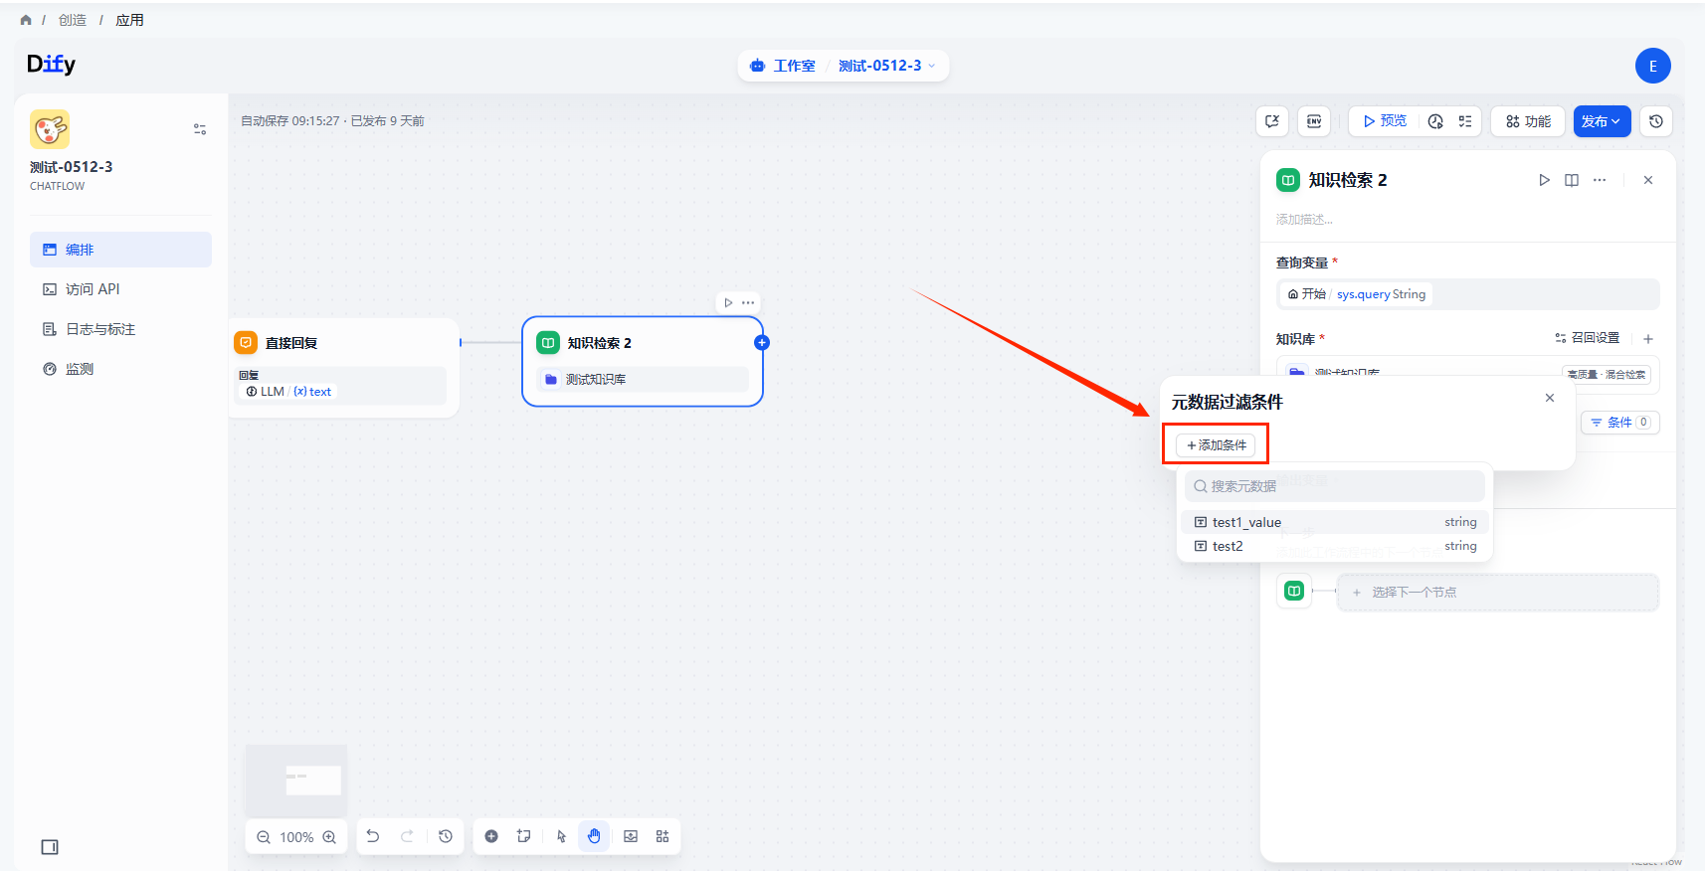Close the 元数据过滤条件 popup
Image resolution: width=1705 pixels, height=871 pixels.
(x=1550, y=398)
